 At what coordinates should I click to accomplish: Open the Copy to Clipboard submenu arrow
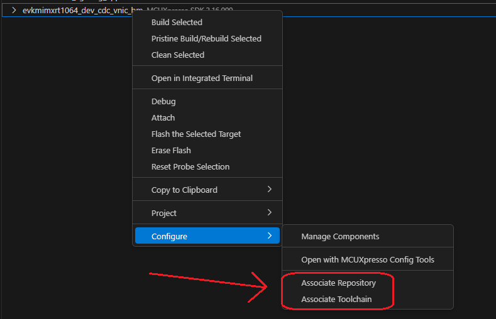click(269, 190)
